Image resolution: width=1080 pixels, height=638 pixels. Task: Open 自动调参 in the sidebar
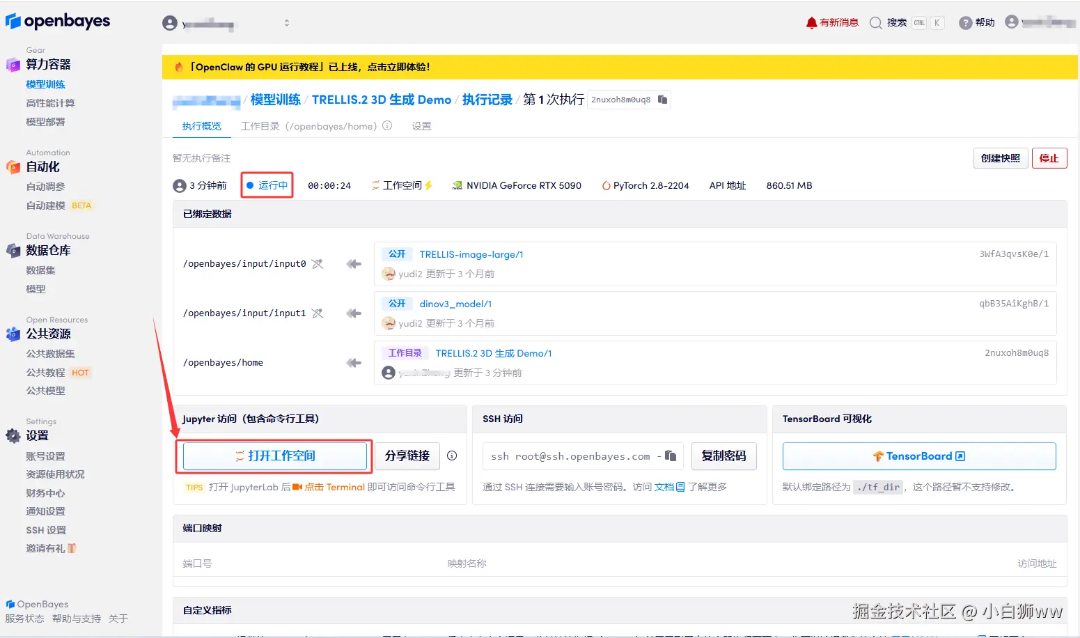click(x=45, y=187)
